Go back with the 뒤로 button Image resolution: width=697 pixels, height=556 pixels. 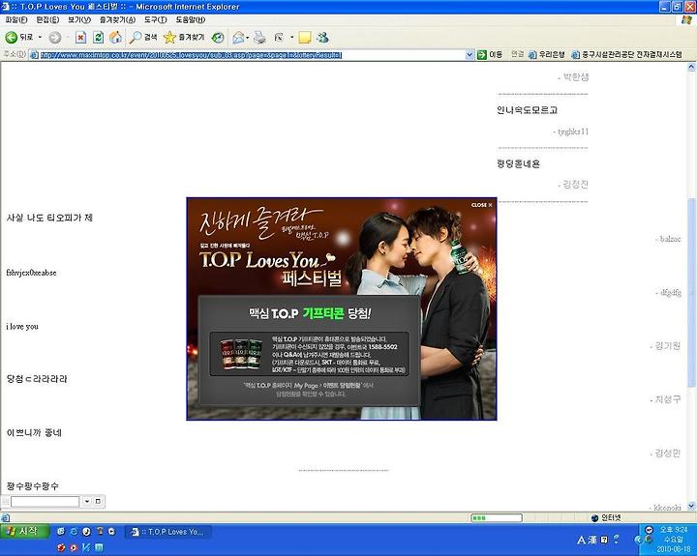coord(19,38)
